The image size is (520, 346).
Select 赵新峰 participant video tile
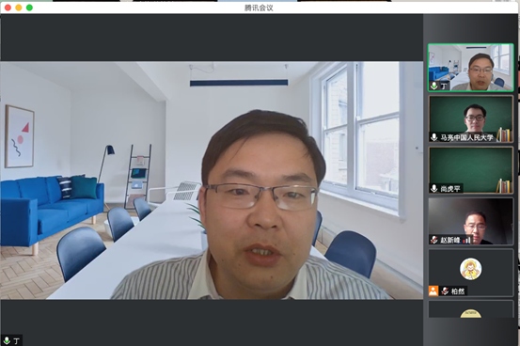click(x=470, y=222)
